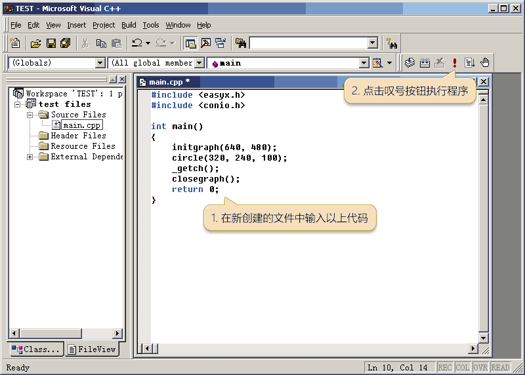The width and height of the screenshot is (525, 375).
Task: Toggle the Workspace window button
Action: (x=190, y=43)
